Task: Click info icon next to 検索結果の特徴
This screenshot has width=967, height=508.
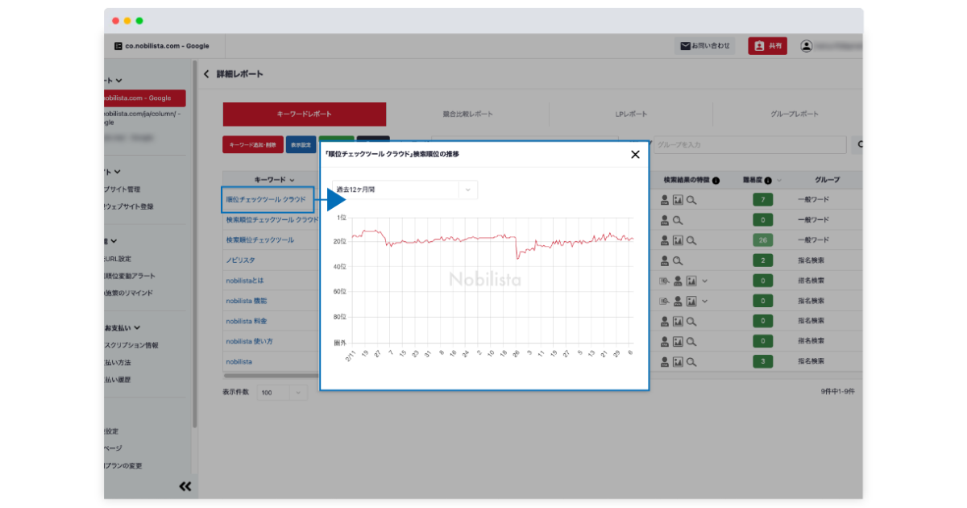Action: point(716,181)
